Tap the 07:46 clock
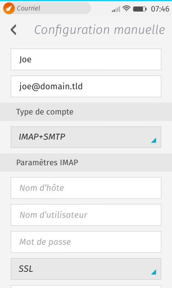 (160, 9)
